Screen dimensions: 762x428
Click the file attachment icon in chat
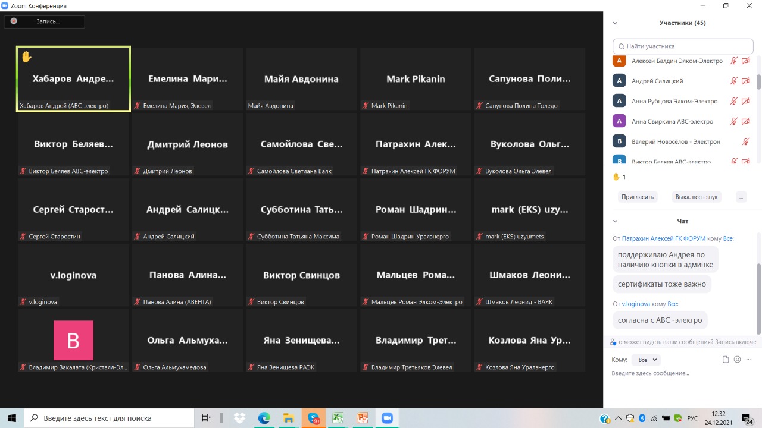tap(726, 360)
